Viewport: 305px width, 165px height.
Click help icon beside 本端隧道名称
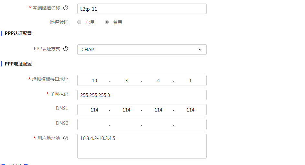pyautogui.click(x=66, y=8)
